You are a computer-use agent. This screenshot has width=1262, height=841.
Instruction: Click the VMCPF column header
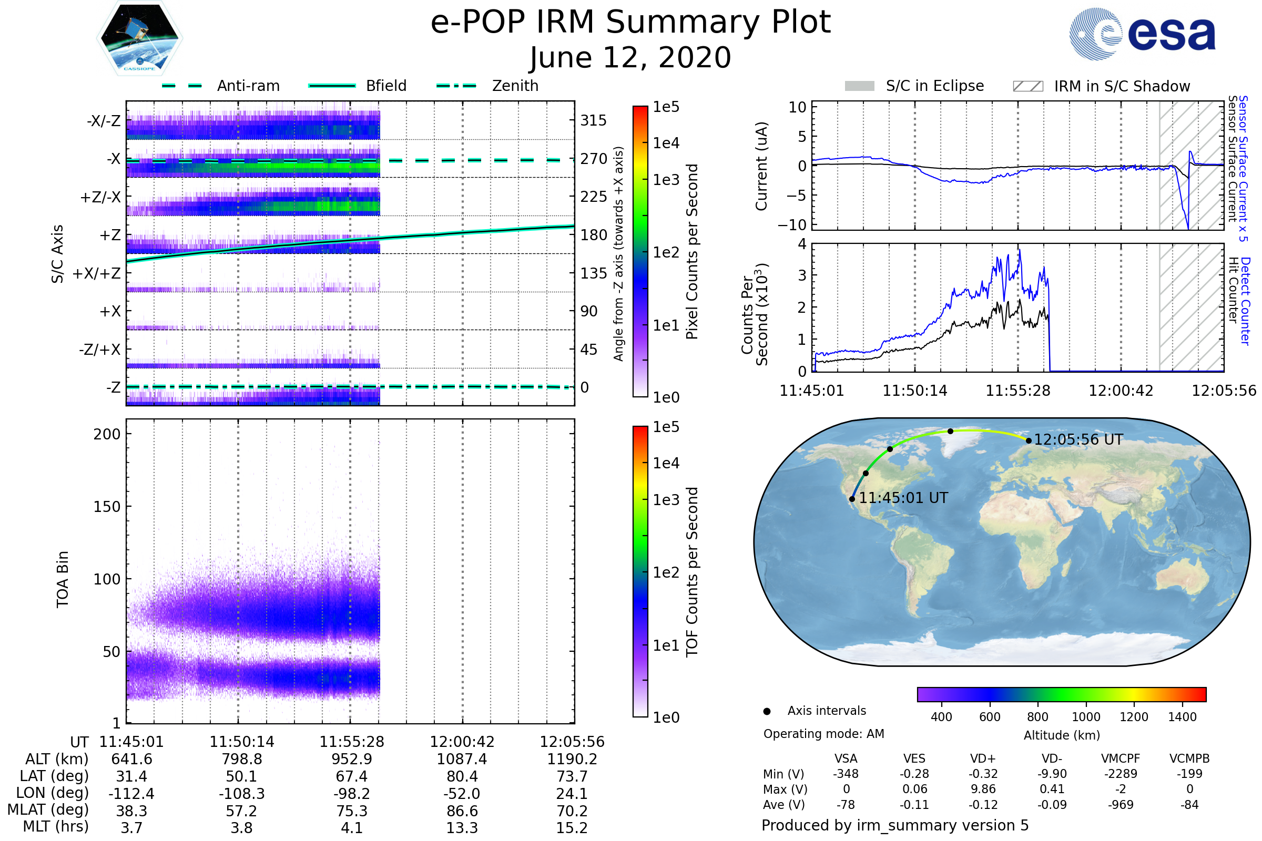pyautogui.click(x=1121, y=759)
